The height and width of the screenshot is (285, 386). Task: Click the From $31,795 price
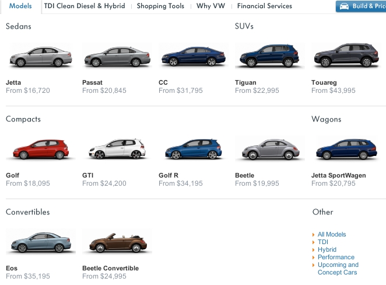click(180, 91)
